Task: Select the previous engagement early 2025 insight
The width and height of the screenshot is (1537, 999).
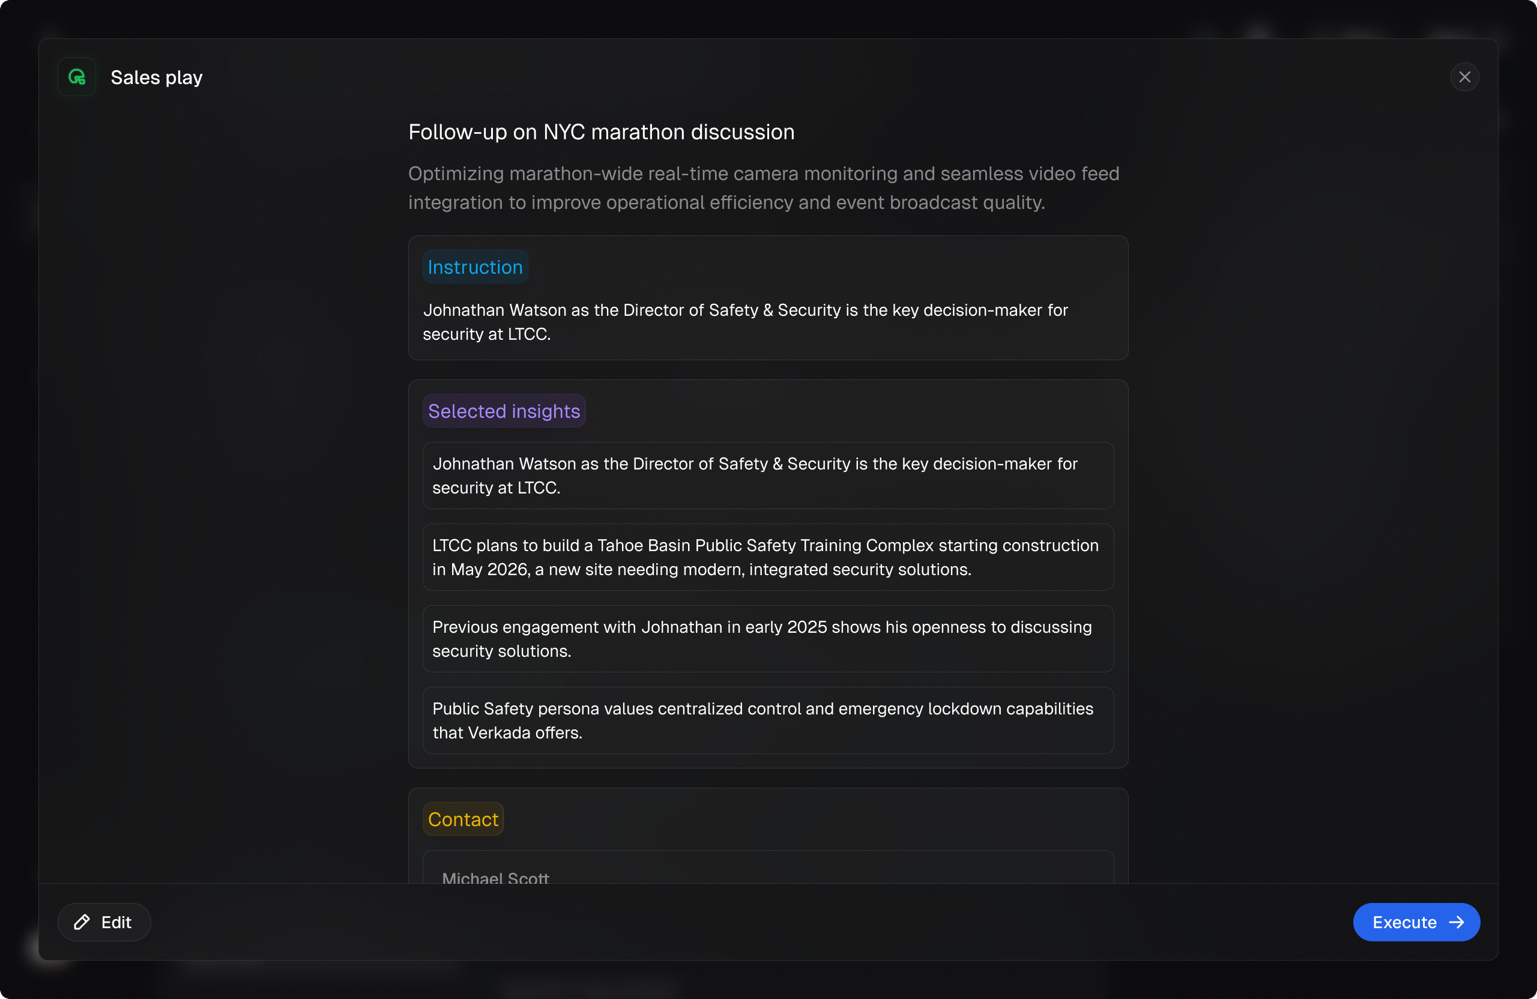Action: pyautogui.click(x=767, y=639)
